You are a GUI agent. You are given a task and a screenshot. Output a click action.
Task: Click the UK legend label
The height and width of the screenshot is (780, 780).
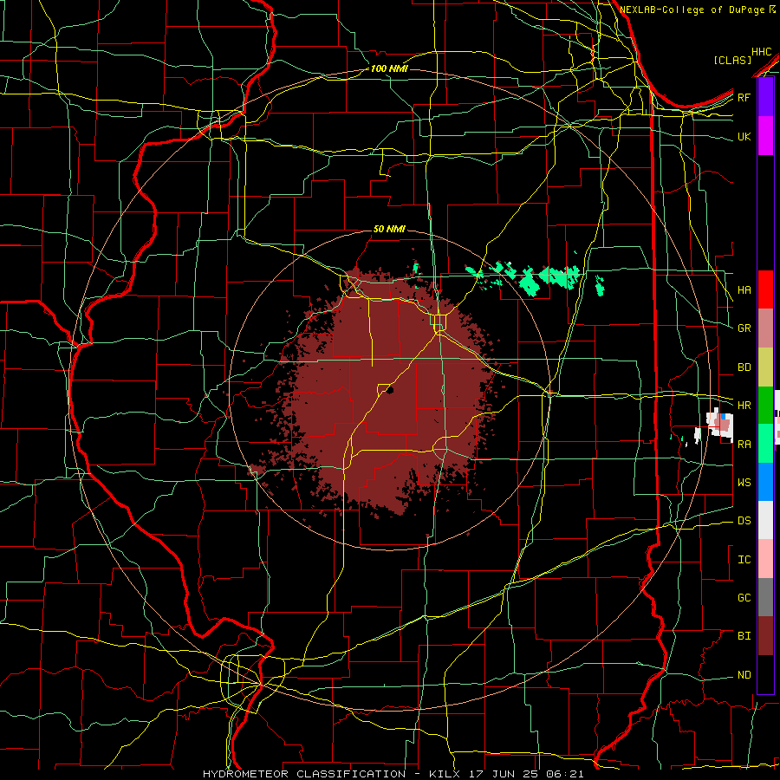[744, 136]
